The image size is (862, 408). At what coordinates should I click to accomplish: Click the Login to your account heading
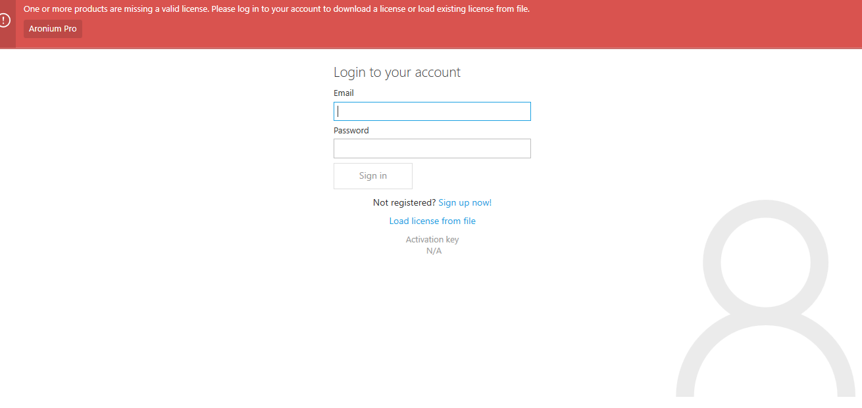click(x=397, y=72)
